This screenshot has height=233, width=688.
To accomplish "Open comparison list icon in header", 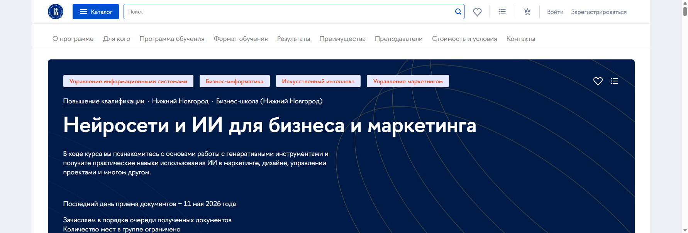I will coord(502,12).
